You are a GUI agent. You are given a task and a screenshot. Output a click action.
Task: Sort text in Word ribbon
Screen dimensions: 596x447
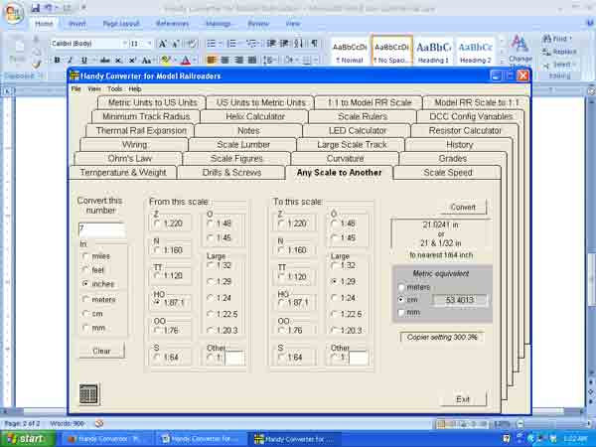[x=299, y=44]
